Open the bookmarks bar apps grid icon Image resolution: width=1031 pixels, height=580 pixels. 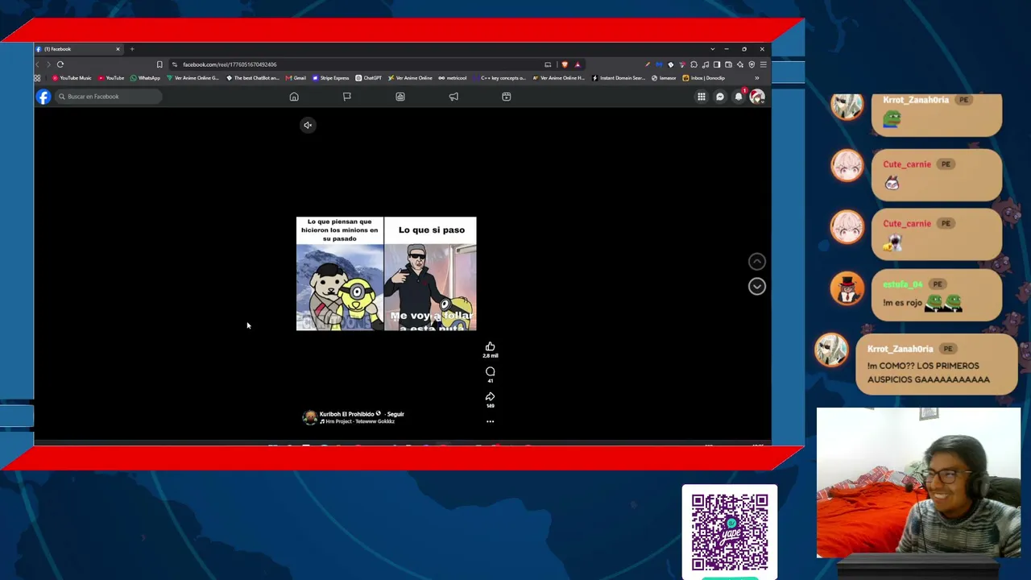[x=37, y=78]
